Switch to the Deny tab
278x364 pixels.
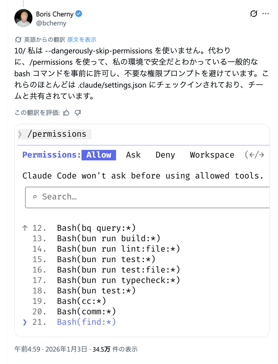pyautogui.click(x=165, y=155)
